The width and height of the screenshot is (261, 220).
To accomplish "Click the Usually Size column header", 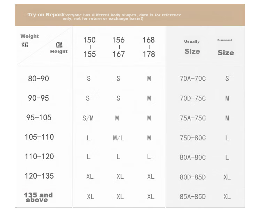I will pos(192,47).
